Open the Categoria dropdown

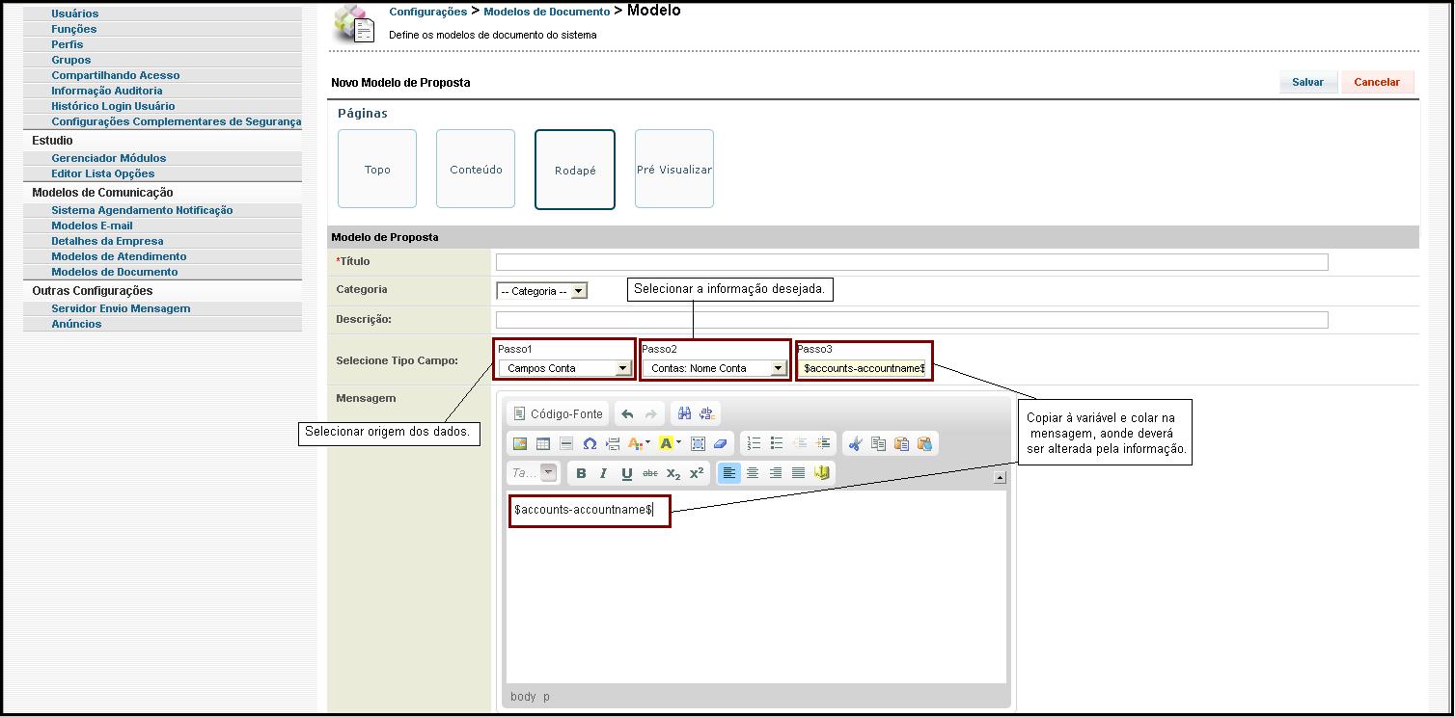pos(542,289)
